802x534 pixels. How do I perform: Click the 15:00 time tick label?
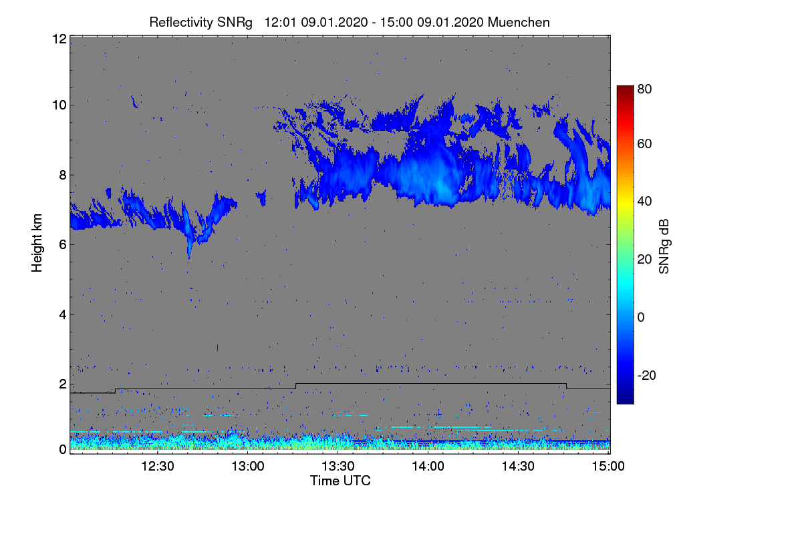coord(608,467)
